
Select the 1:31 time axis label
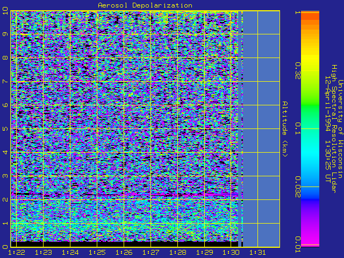click(x=258, y=253)
